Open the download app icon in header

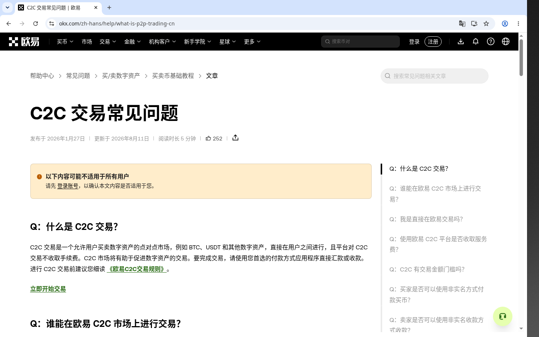coord(461,42)
